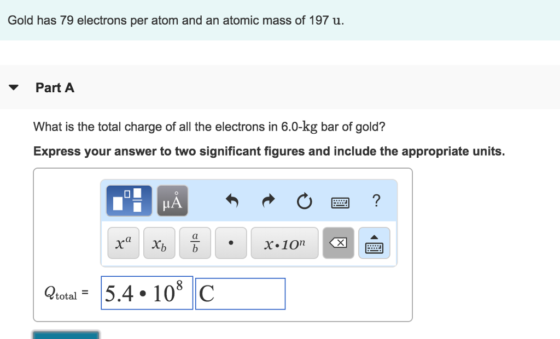Insert a superscript with the x^a icon
Viewport: 560px width, 339px height.
pos(122,242)
